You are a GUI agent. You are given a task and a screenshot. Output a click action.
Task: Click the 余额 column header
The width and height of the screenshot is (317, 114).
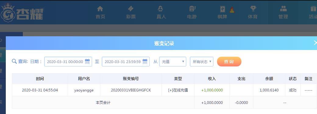[269, 79]
